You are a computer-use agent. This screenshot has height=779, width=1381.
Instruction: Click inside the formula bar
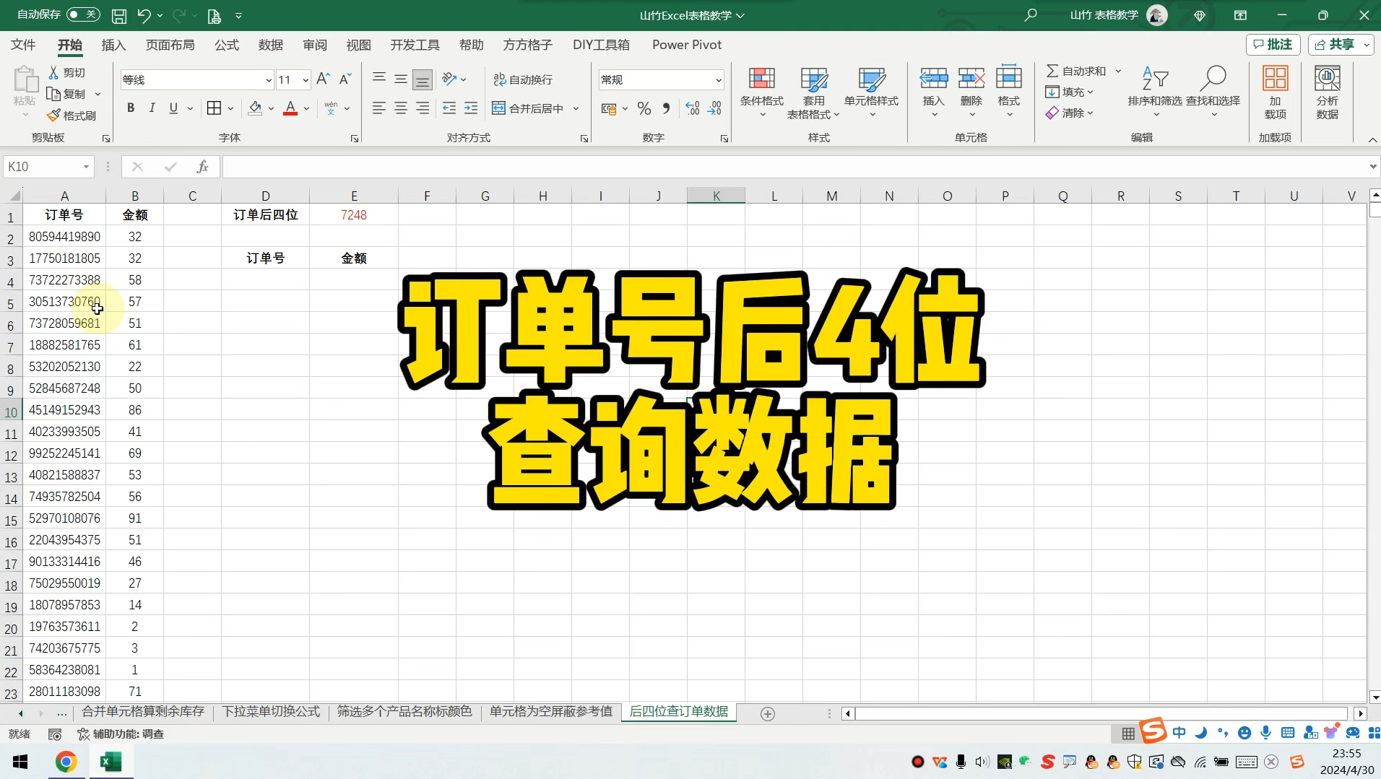[x=578, y=167]
